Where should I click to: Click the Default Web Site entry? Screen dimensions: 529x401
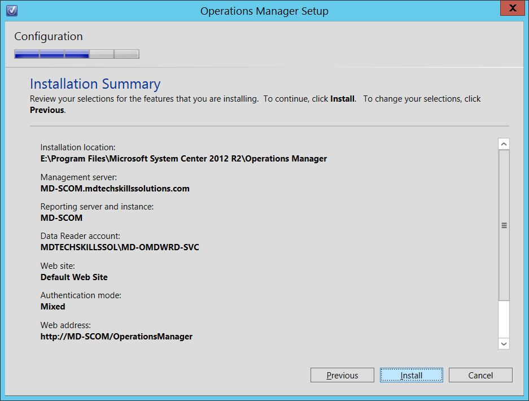coord(74,277)
